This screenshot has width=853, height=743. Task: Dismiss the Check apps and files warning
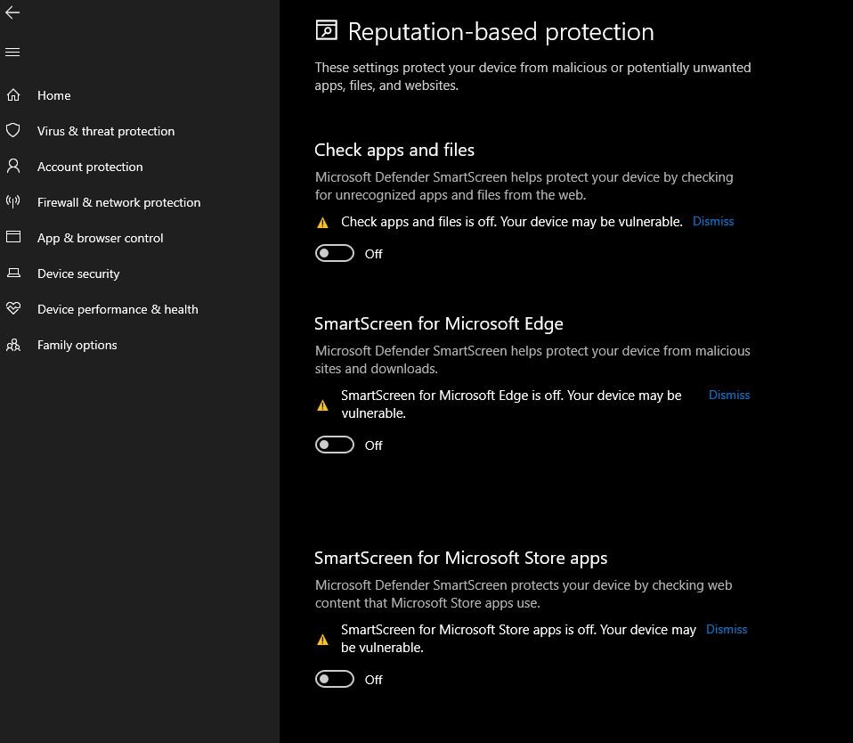tap(713, 221)
